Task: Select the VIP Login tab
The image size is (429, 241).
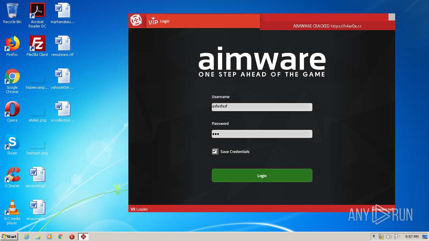Action: [203, 21]
